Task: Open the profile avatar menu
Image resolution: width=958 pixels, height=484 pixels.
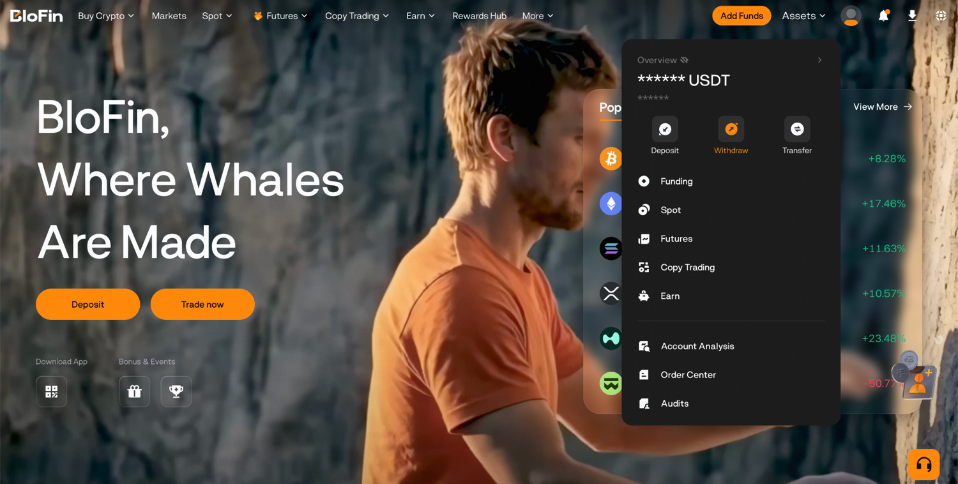Action: tap(851, 16)
